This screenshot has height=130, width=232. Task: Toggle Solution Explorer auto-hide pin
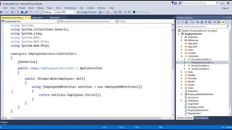pyautogui.click(x=227, y=18)
